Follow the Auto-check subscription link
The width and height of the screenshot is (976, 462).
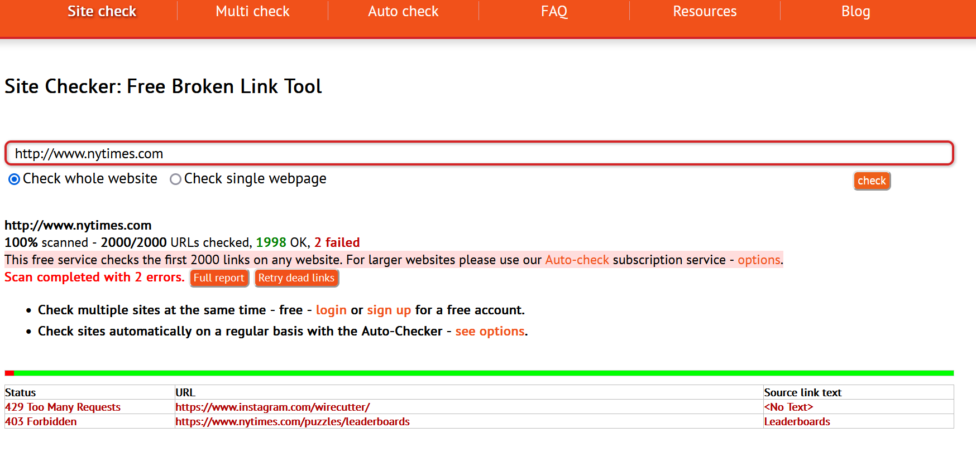click(x=577, y=260)
